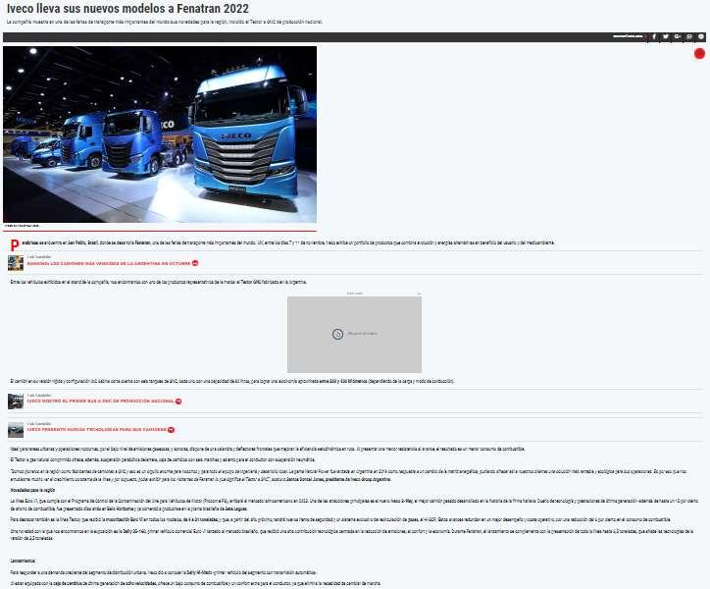The height and width of the screenshot is (589, 710).
Task: Share article on Twitter
Action: 666,36
